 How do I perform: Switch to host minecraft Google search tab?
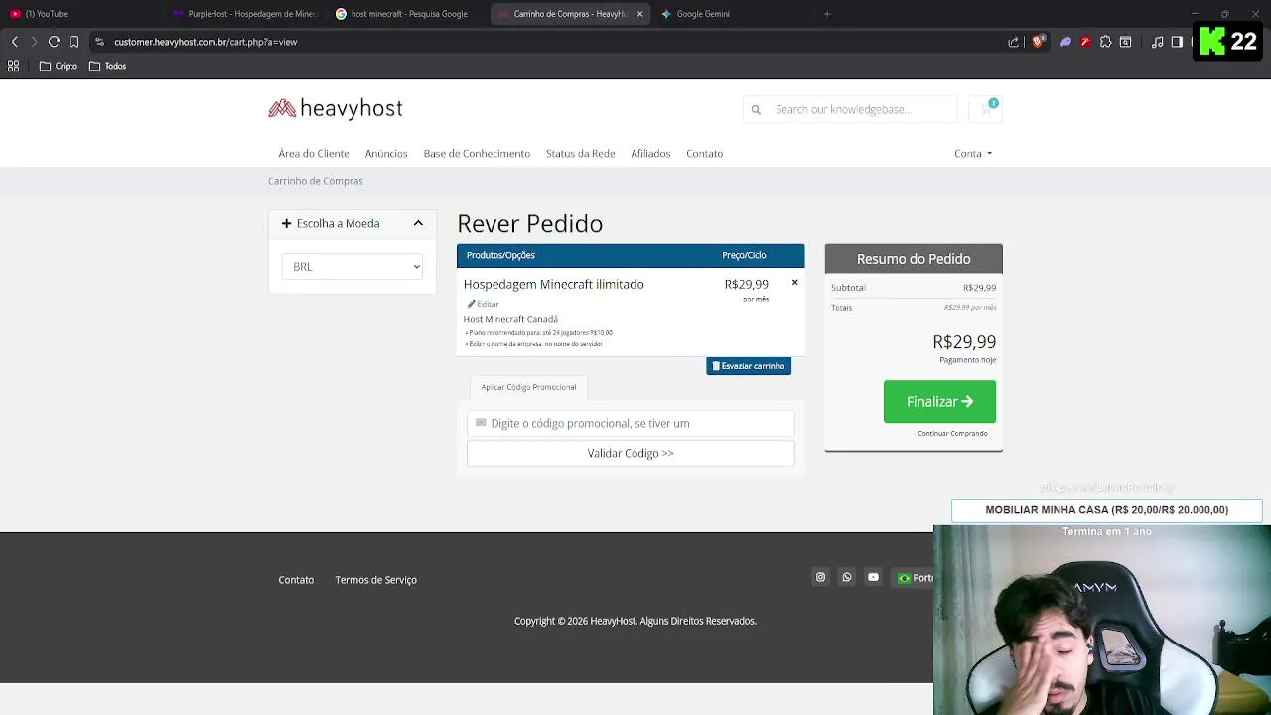point(407,14)
